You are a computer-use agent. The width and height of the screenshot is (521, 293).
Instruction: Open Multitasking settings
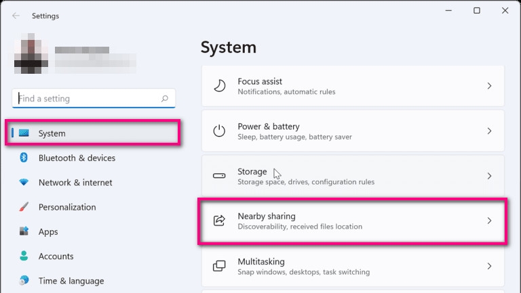point(353,266)
